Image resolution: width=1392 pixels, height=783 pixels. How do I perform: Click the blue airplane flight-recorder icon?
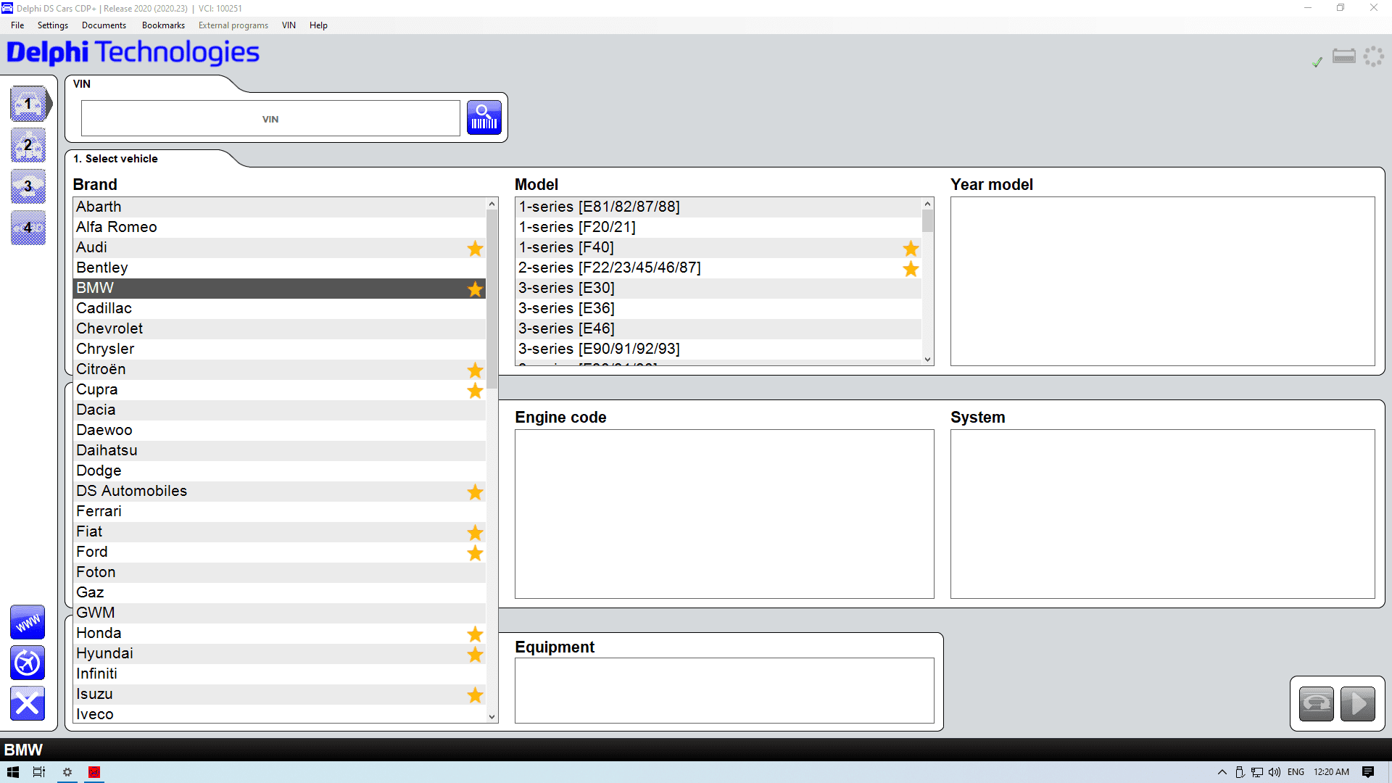(x=27, y=663)
